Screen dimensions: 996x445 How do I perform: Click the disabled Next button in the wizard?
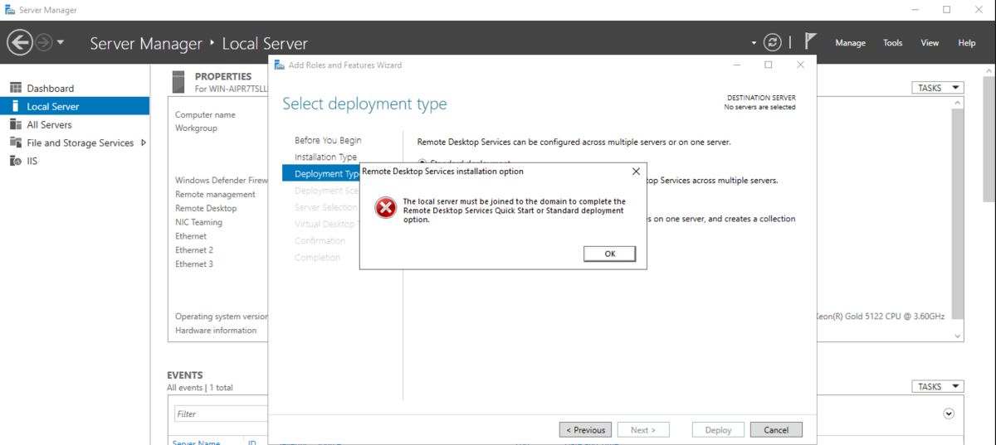tap(642, 430)
